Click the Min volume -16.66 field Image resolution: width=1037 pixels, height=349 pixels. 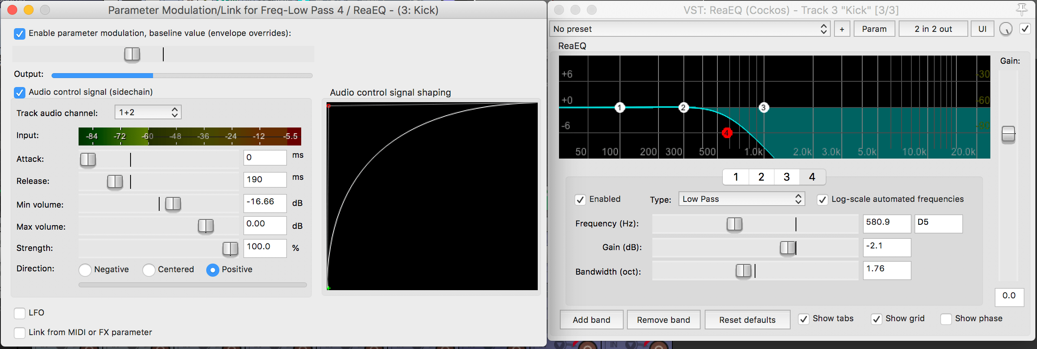coord(265,203)
